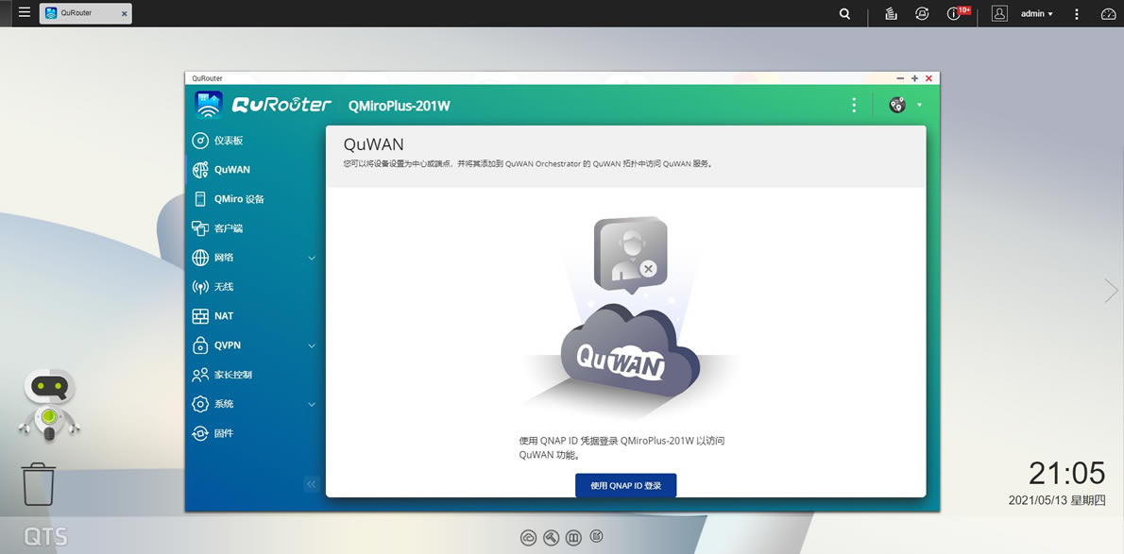Image resolution: width=1124 pixels, height=554 pixels.
Task: Open background tasks icon in top bar
Action: [891, 13]
